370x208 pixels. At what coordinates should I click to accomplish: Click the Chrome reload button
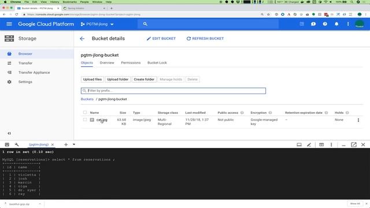pyautogui.click(x=17, y=14)
